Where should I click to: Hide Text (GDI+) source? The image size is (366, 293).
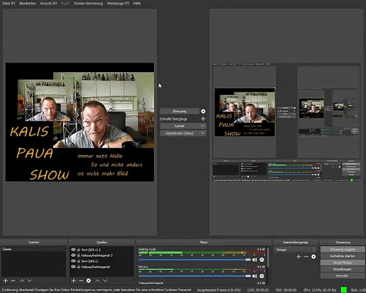73,261
